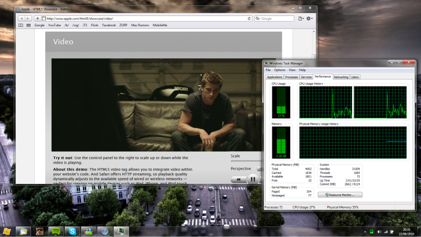
Task: Open the Google bookmark
Action: [40, 25]
